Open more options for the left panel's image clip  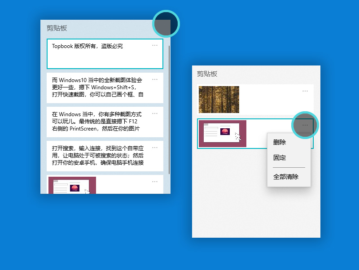(155, 182)
